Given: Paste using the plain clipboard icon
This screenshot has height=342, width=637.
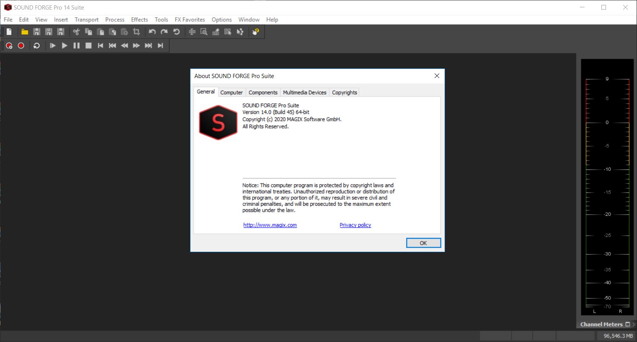Looking at the screenshot, I should coord(100,32).
